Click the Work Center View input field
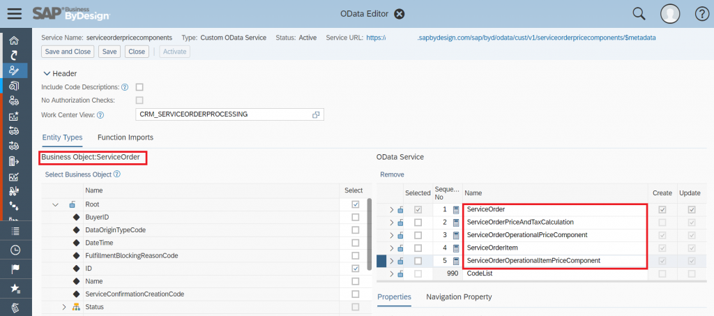 coord(229,114)
